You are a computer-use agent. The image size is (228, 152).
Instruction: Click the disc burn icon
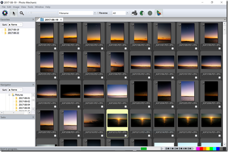150,13
